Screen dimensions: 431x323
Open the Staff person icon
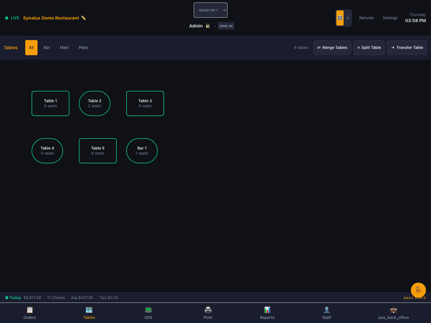[x=327, y=310]
